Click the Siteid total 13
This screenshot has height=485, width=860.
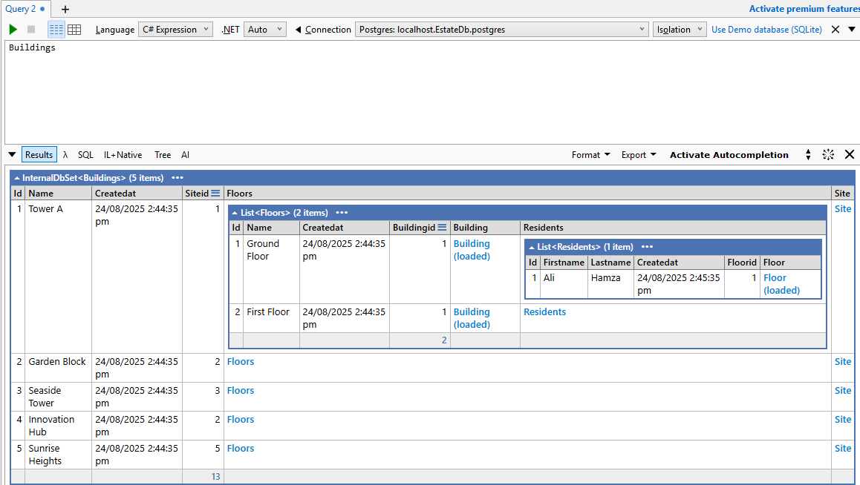215,477
